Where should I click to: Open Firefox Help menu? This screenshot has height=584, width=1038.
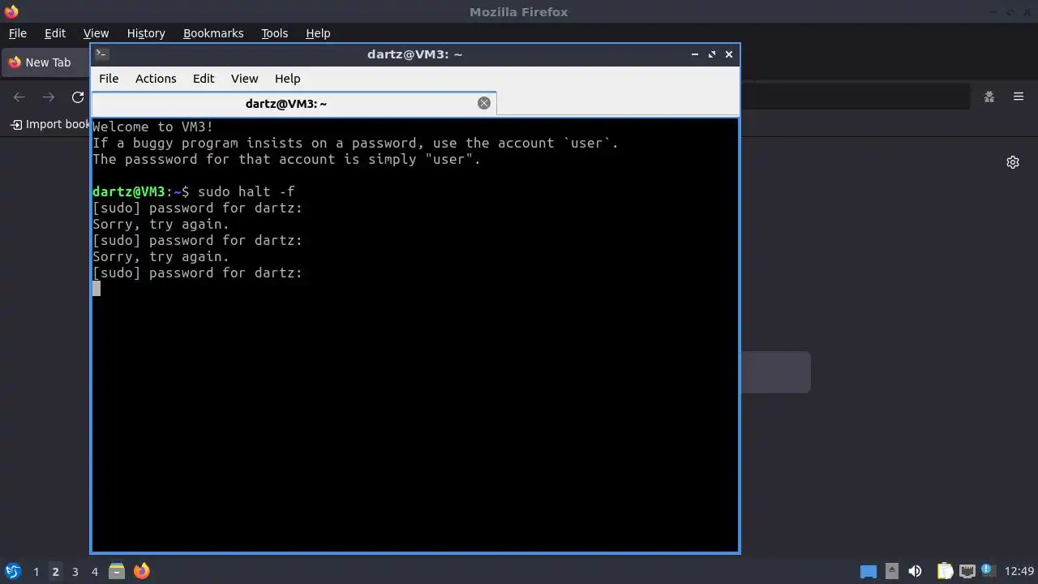coord(318,33)
